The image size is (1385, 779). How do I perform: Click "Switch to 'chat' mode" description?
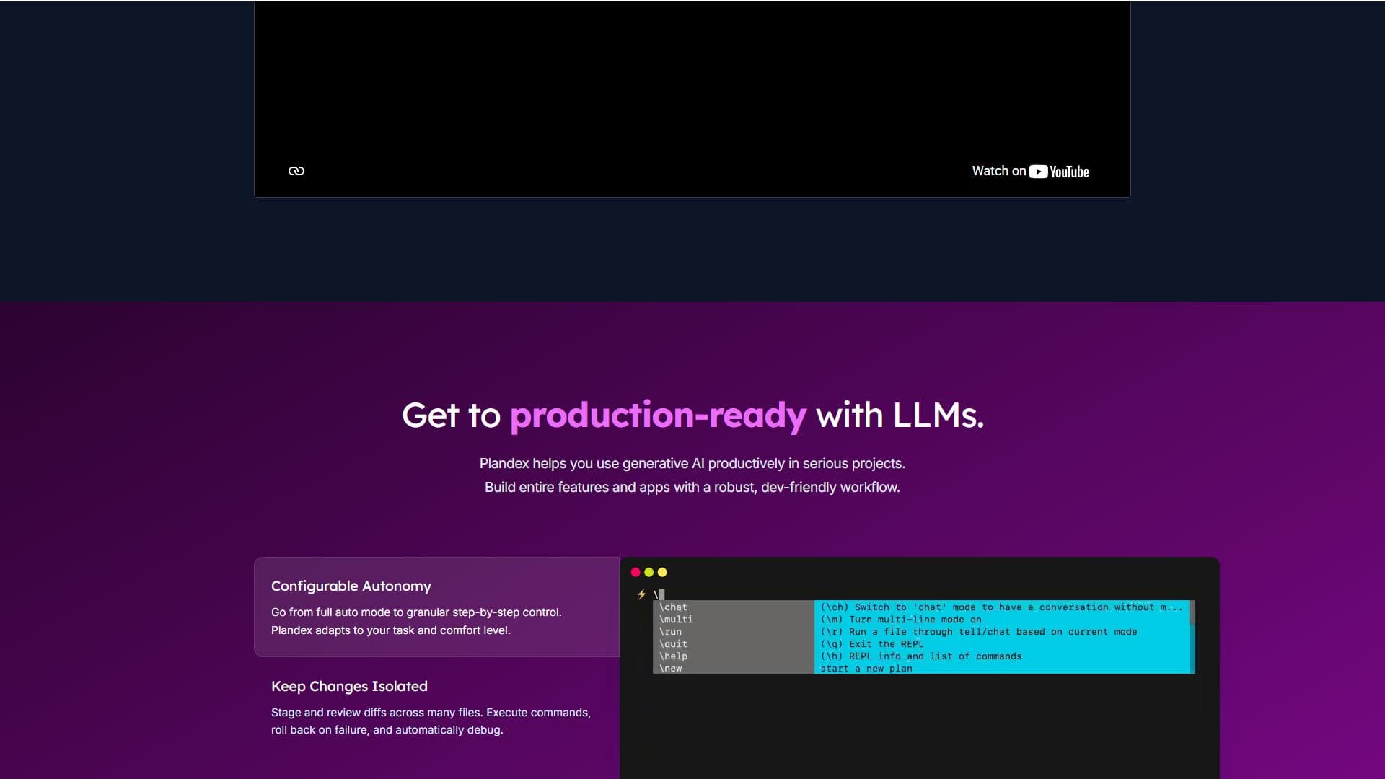pos(1002,607)
